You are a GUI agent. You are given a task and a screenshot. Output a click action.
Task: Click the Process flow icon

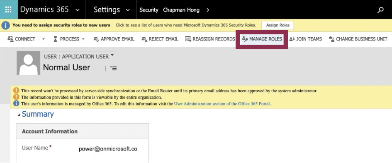click(56, 39)
